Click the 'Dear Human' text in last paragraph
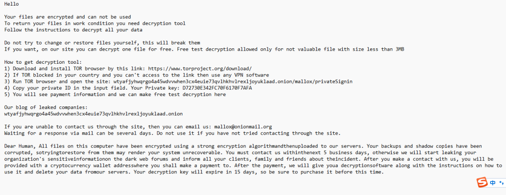This screenshot has height=195, width=506. pos(21,146)
